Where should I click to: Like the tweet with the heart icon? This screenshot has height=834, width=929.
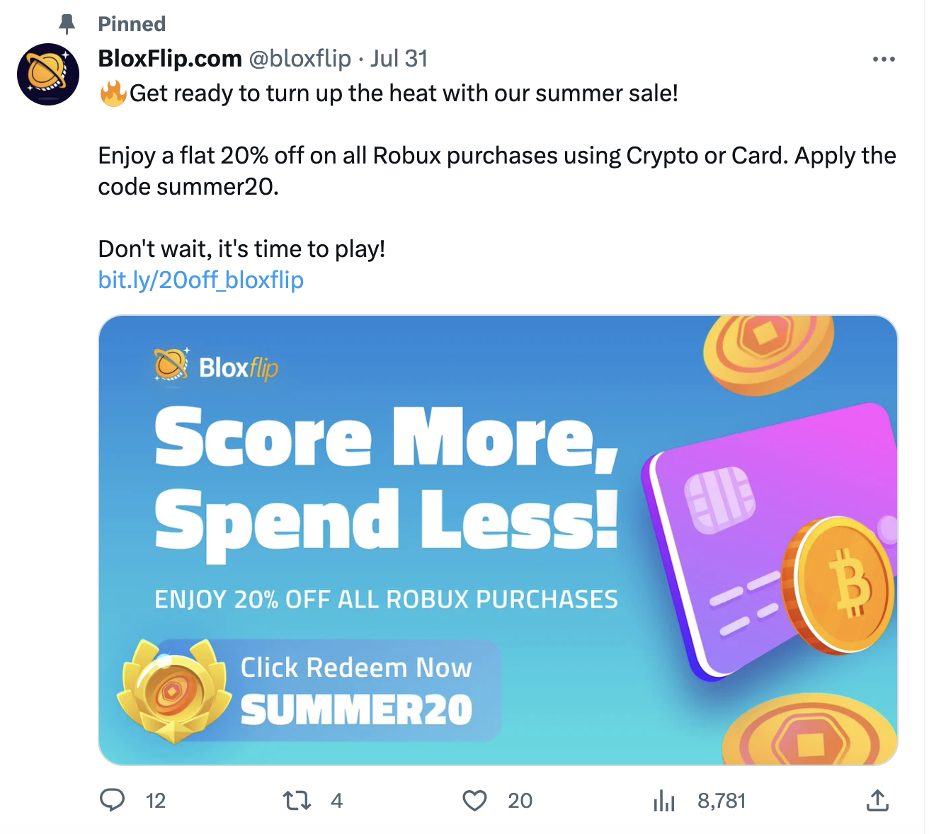pyautogui.click(x=474, y=801)
